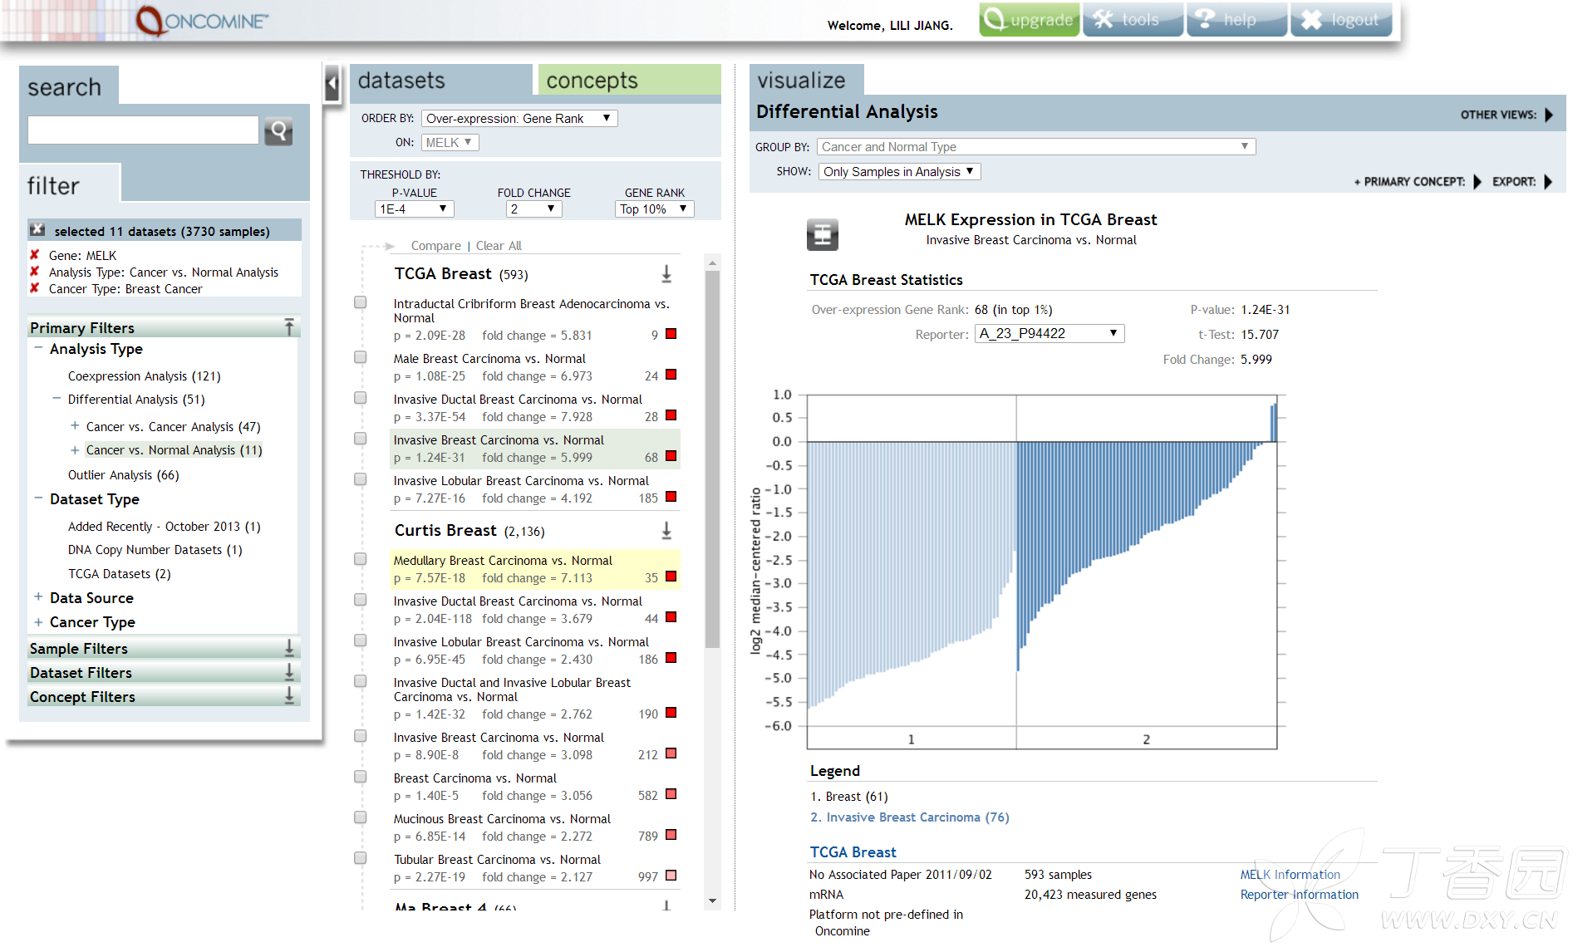Check Mucinous Breast Carcinoma checkbox
Image resolution: width=1578 pixels, height=952 pixels.
pyautogui.click(x=361, y=817)
